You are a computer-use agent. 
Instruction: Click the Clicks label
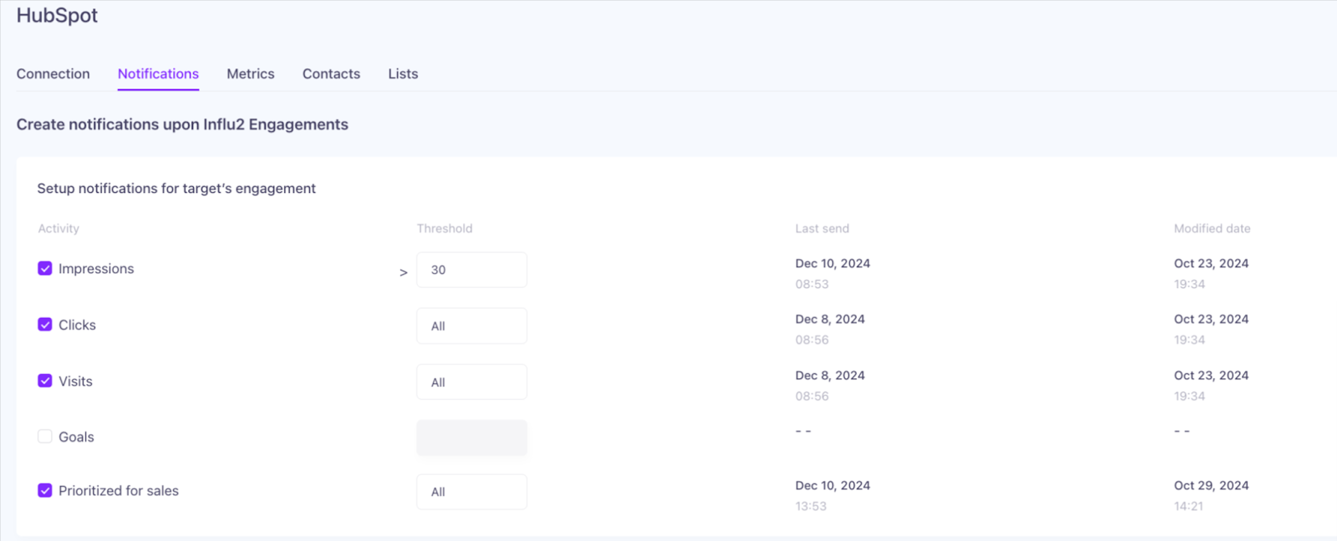pos(77,325)
